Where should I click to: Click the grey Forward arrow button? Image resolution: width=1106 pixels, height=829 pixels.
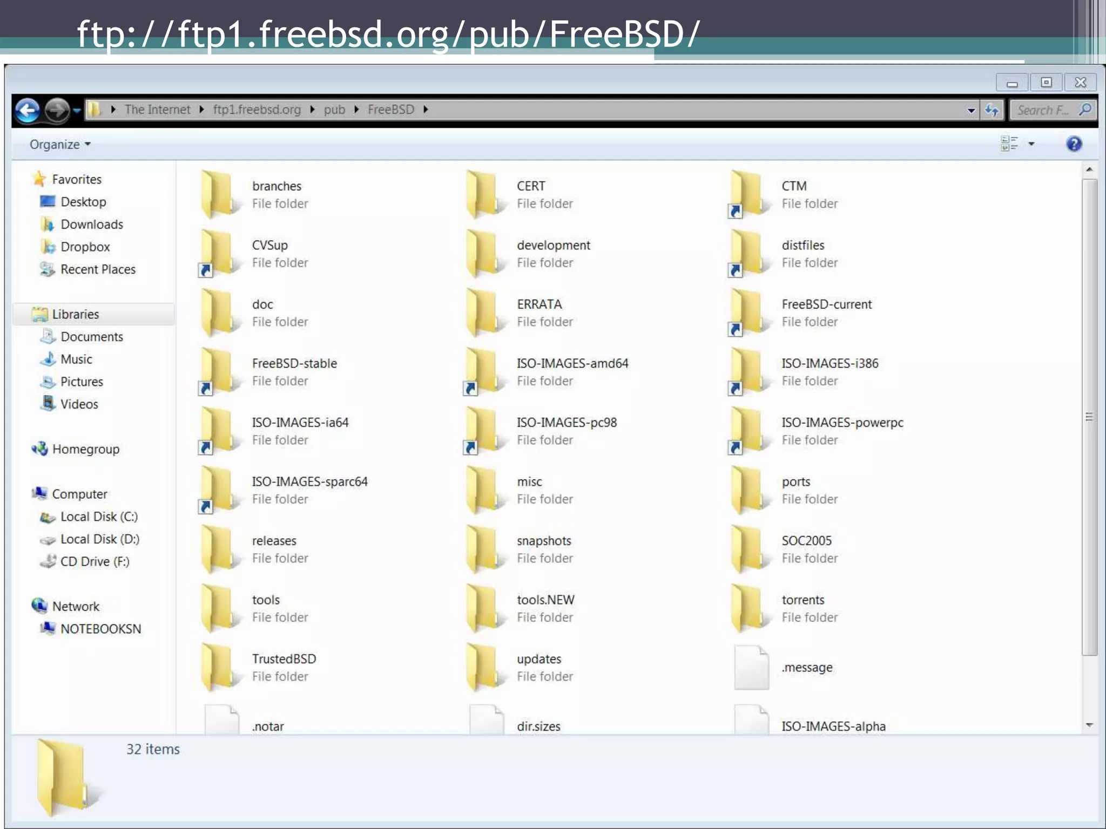point(57,110)
